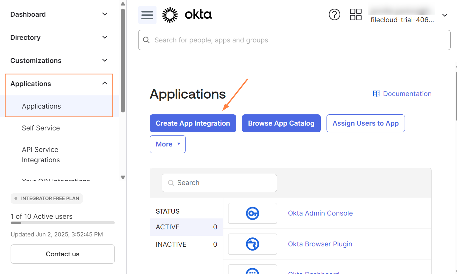Click the applications list Search field
This screenshot has width=457, height=274.
click(219, 183)
